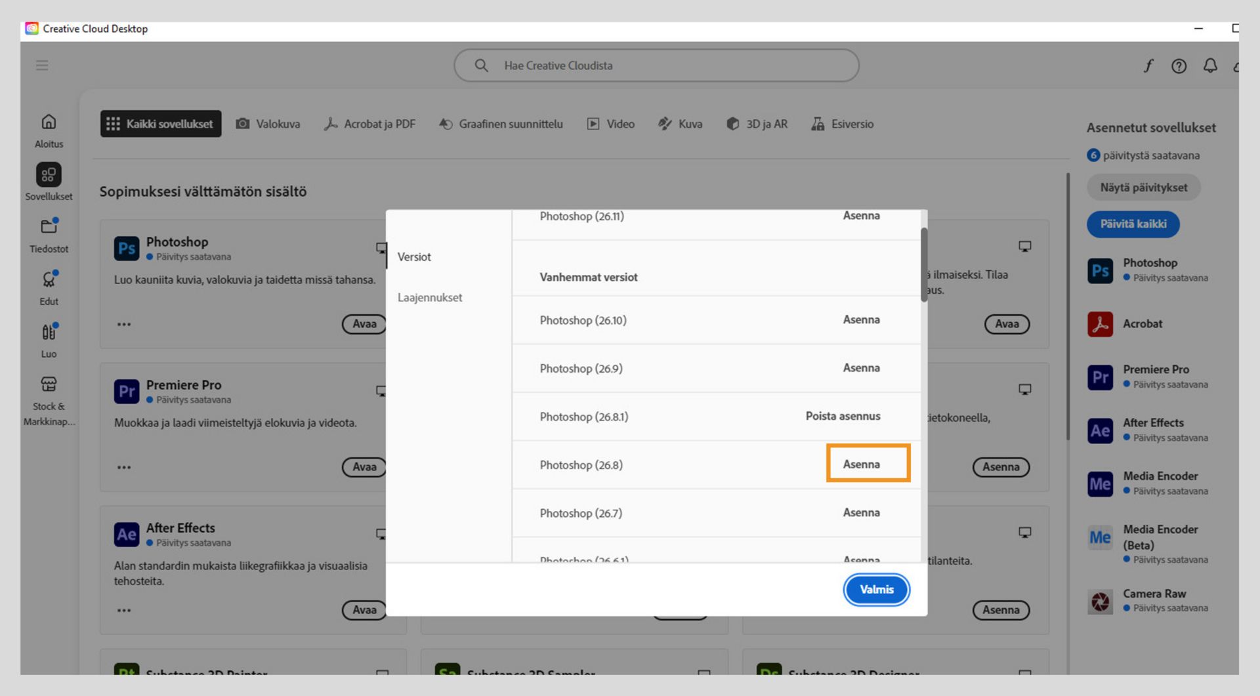Open Photoshop card more options dots
The image size is (1260, 696).
pyautogui.click(x=124, y=324)
